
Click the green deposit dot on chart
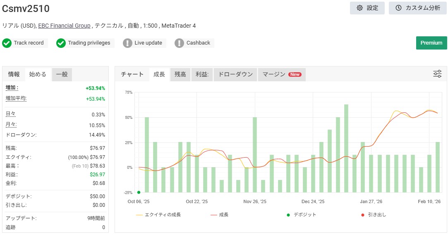click(139, 192)
